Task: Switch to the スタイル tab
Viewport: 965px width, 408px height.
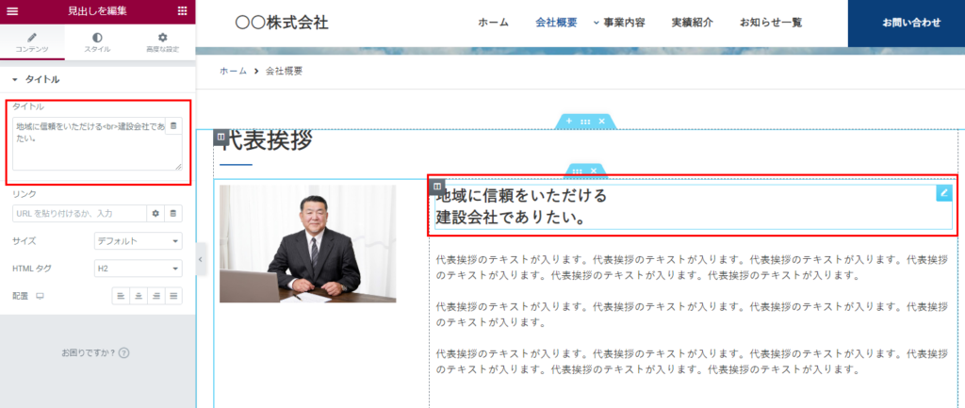Action: (97, 42)
